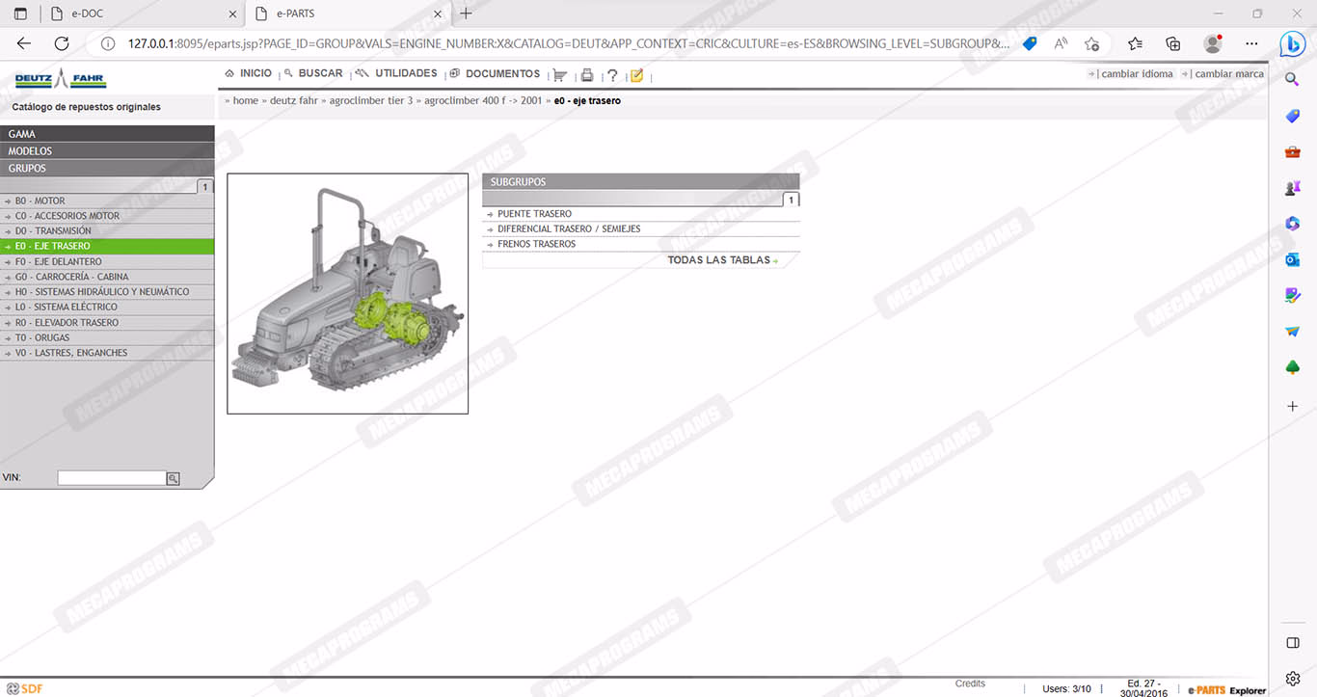
Task: Click the VIN search magnifier button
Action: pos(173,478)
